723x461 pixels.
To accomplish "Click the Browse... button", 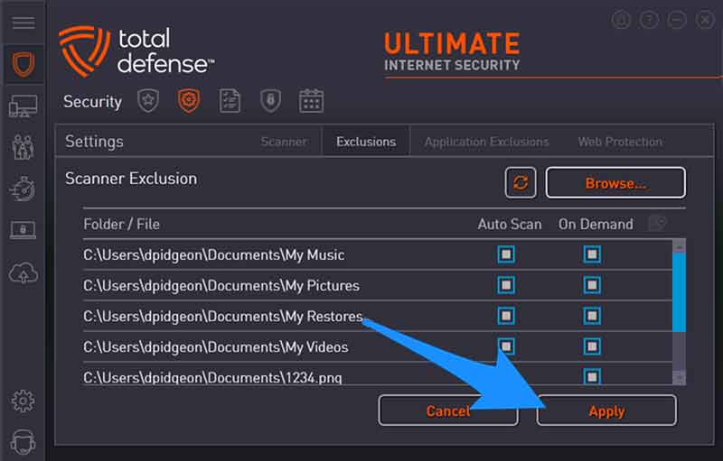I will tap(615, 182).
